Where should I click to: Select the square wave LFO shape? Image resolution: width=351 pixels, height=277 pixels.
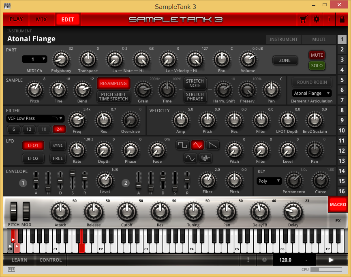tap(182, 145)
